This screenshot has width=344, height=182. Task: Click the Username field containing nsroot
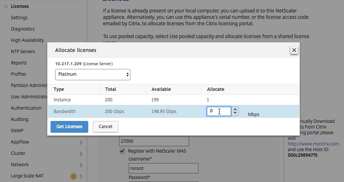(163, 168)
